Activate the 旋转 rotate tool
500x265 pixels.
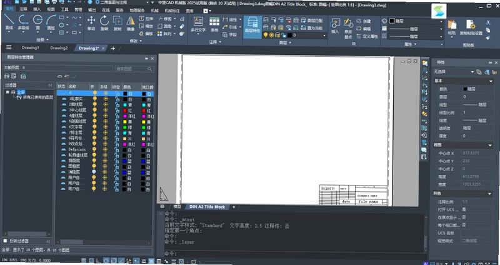click(104, 23)
